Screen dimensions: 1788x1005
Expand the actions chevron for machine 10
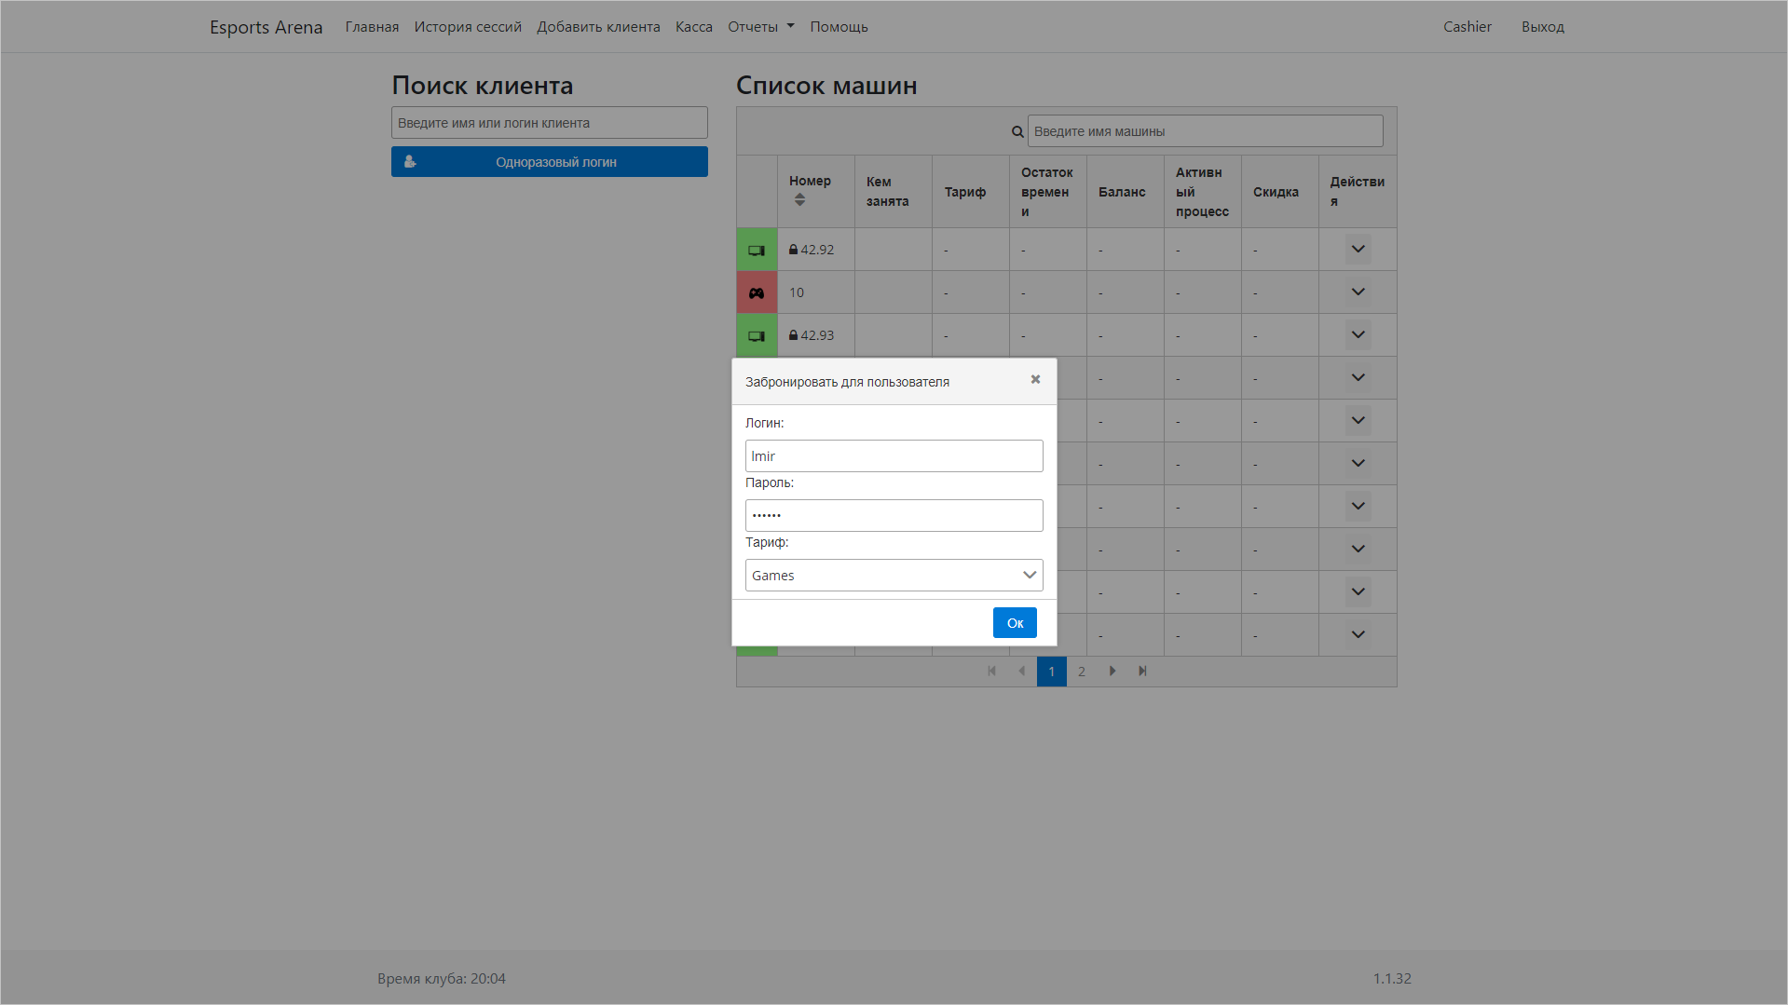(x=1358, y=292)
